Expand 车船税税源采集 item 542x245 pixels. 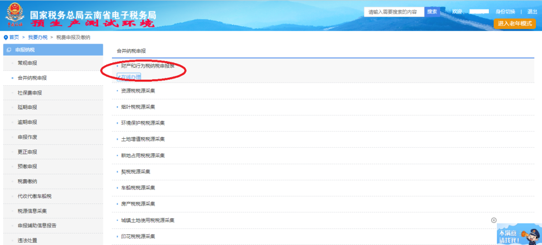pyautogui.click(x=138, y=188)
